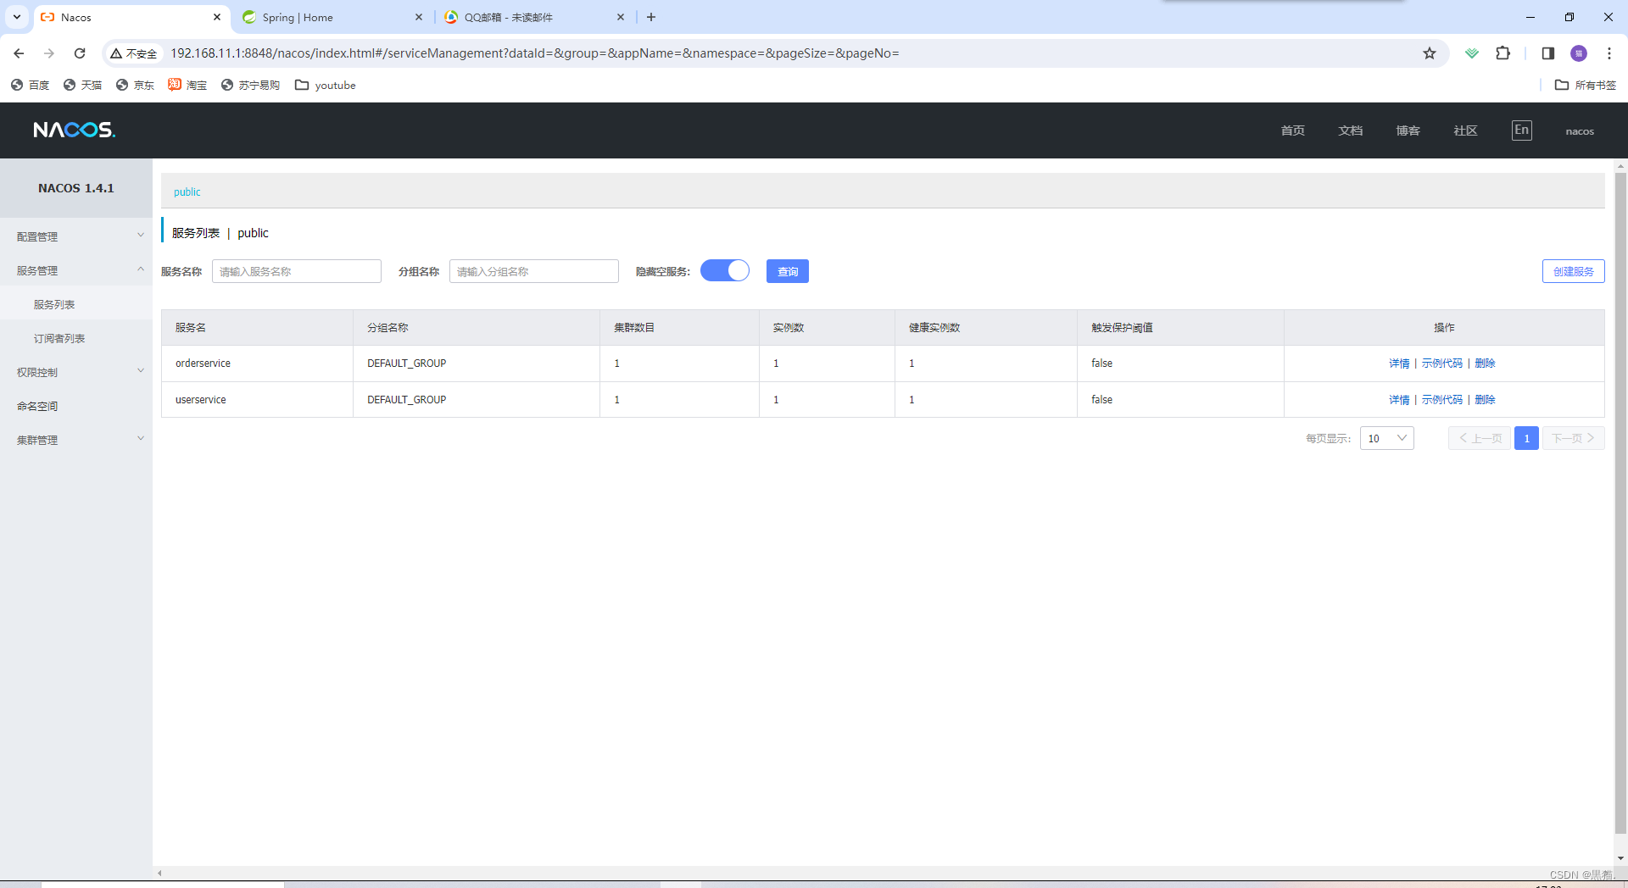Viewport: 1628px width, 888px height.
Task: Open 示例代码 for orderservice
Action: [1442, 364]
